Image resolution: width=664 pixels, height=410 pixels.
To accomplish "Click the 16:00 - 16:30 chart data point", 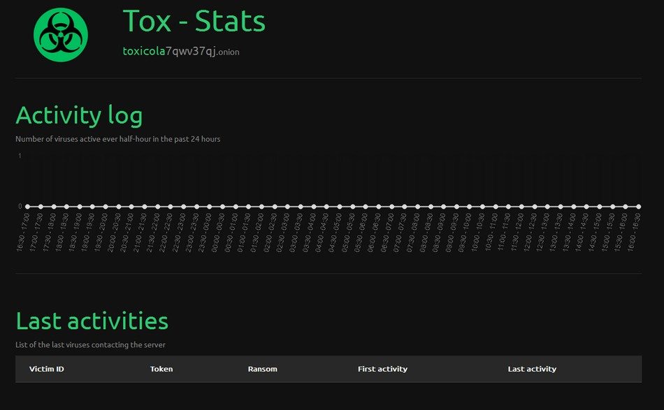I will click(x=638, y=207).
